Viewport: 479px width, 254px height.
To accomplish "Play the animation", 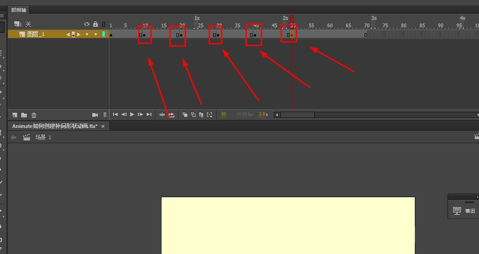I will [x=132, y=115].
